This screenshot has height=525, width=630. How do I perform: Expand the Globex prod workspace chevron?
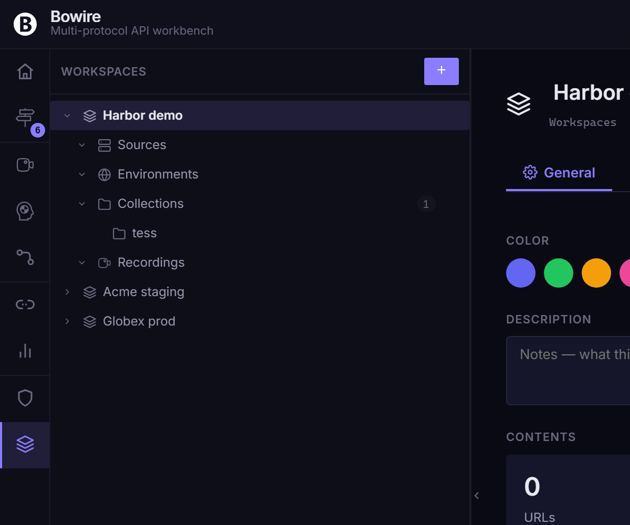(x=67, y=321)
